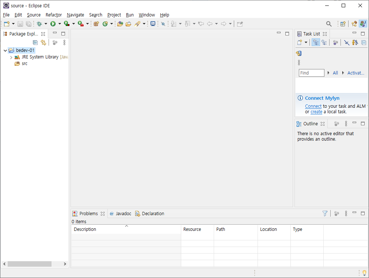The height and width of the screenshot is (278, 369).
Task: Click the scrollbar right arrow in Package Explorer
Action: coord(65,264)
